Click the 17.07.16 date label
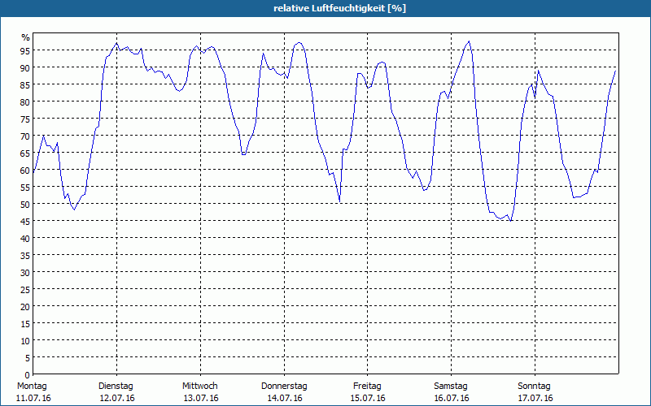This screenshot has width=651, height=406. click(535, 398)
